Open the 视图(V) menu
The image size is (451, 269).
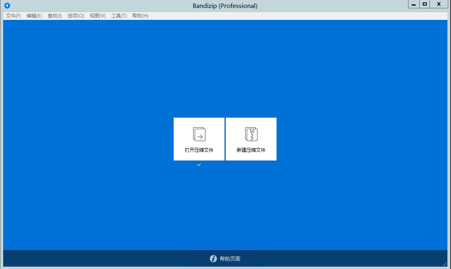click(x=97, y=16)
